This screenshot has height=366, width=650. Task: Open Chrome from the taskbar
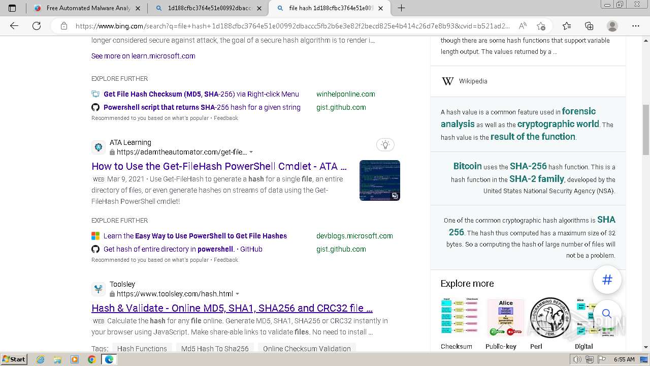point(91,359)
